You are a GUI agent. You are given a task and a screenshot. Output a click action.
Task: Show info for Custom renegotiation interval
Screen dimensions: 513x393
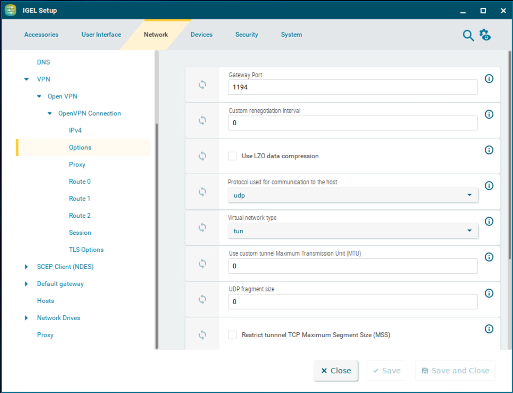[x=489, y=114]
